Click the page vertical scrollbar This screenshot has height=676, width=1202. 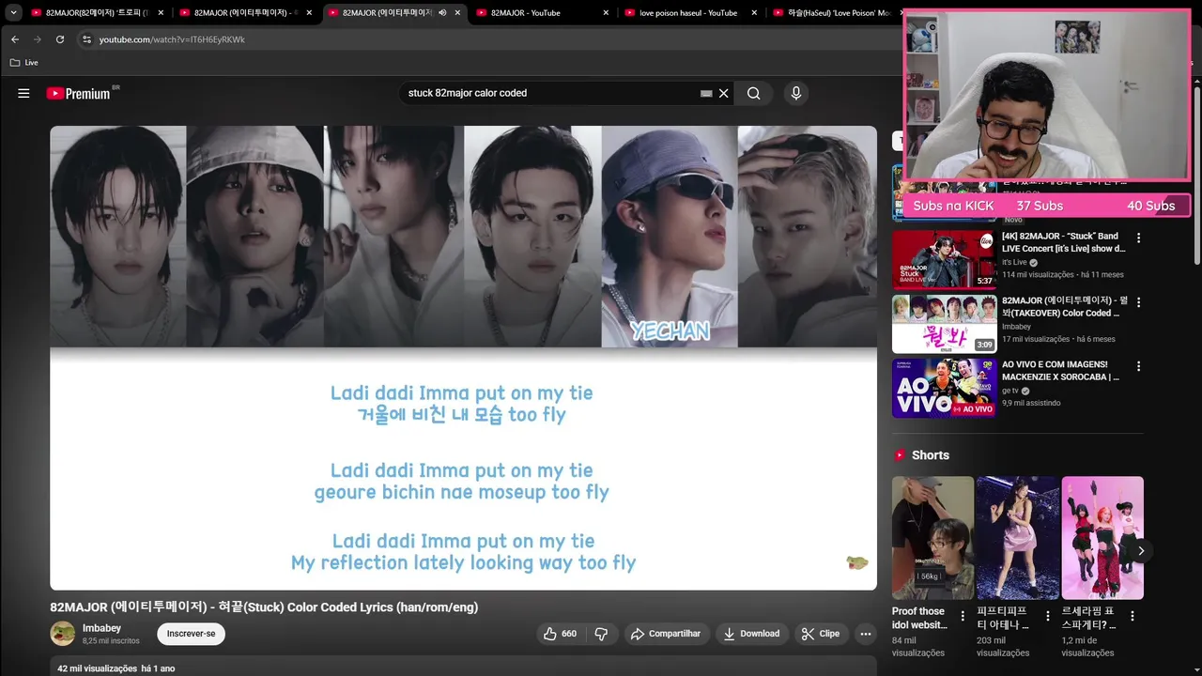tap(1196, 174)
